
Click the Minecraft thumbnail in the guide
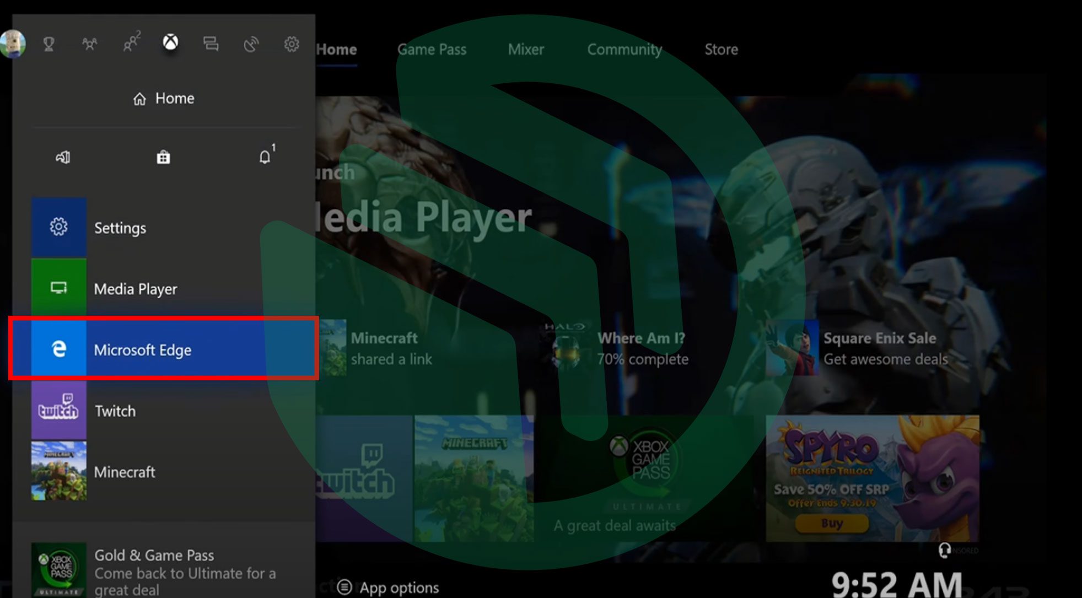[x=58, y=471]
